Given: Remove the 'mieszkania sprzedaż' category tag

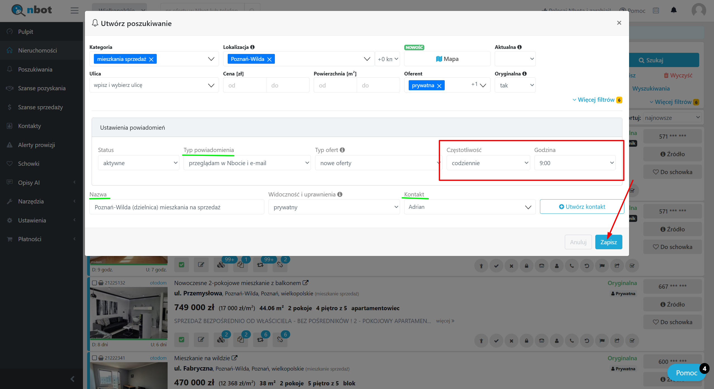Looking at the screenshot, I should [x=151, y=59].
